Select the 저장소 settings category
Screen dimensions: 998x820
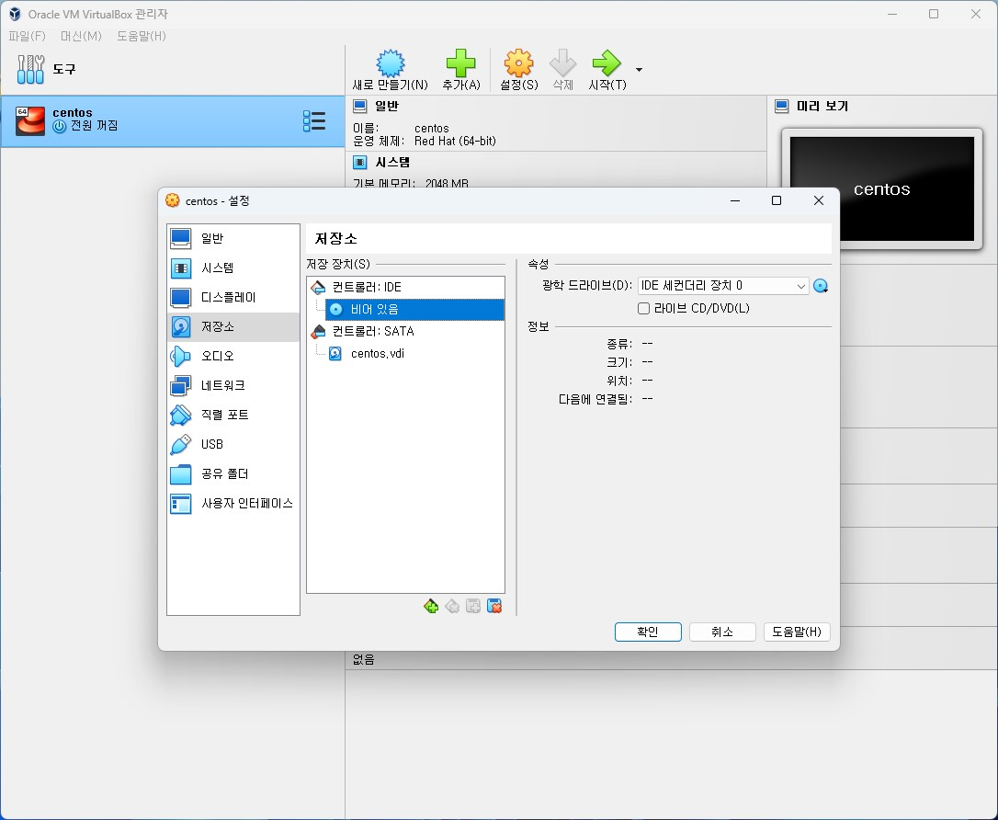[232, 326]
